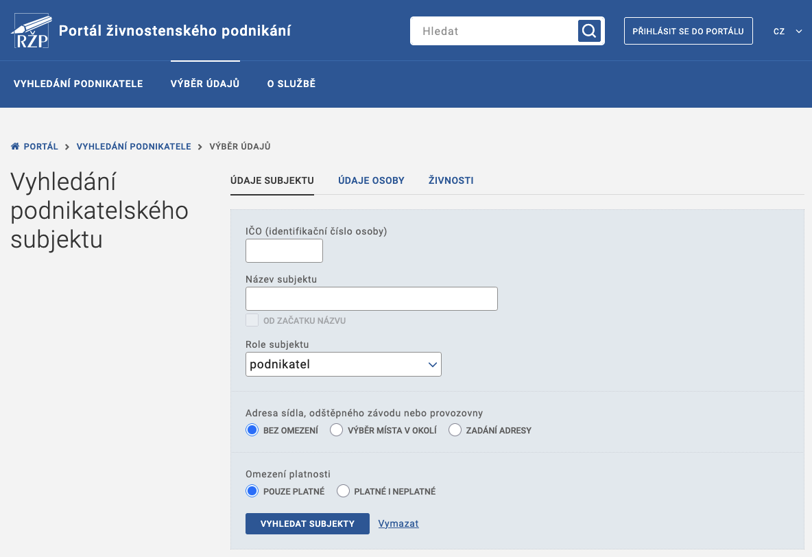Choose PLATNÉ I NEPLATNÉ validity option
The image size is (812, 557).
(343, 490)
